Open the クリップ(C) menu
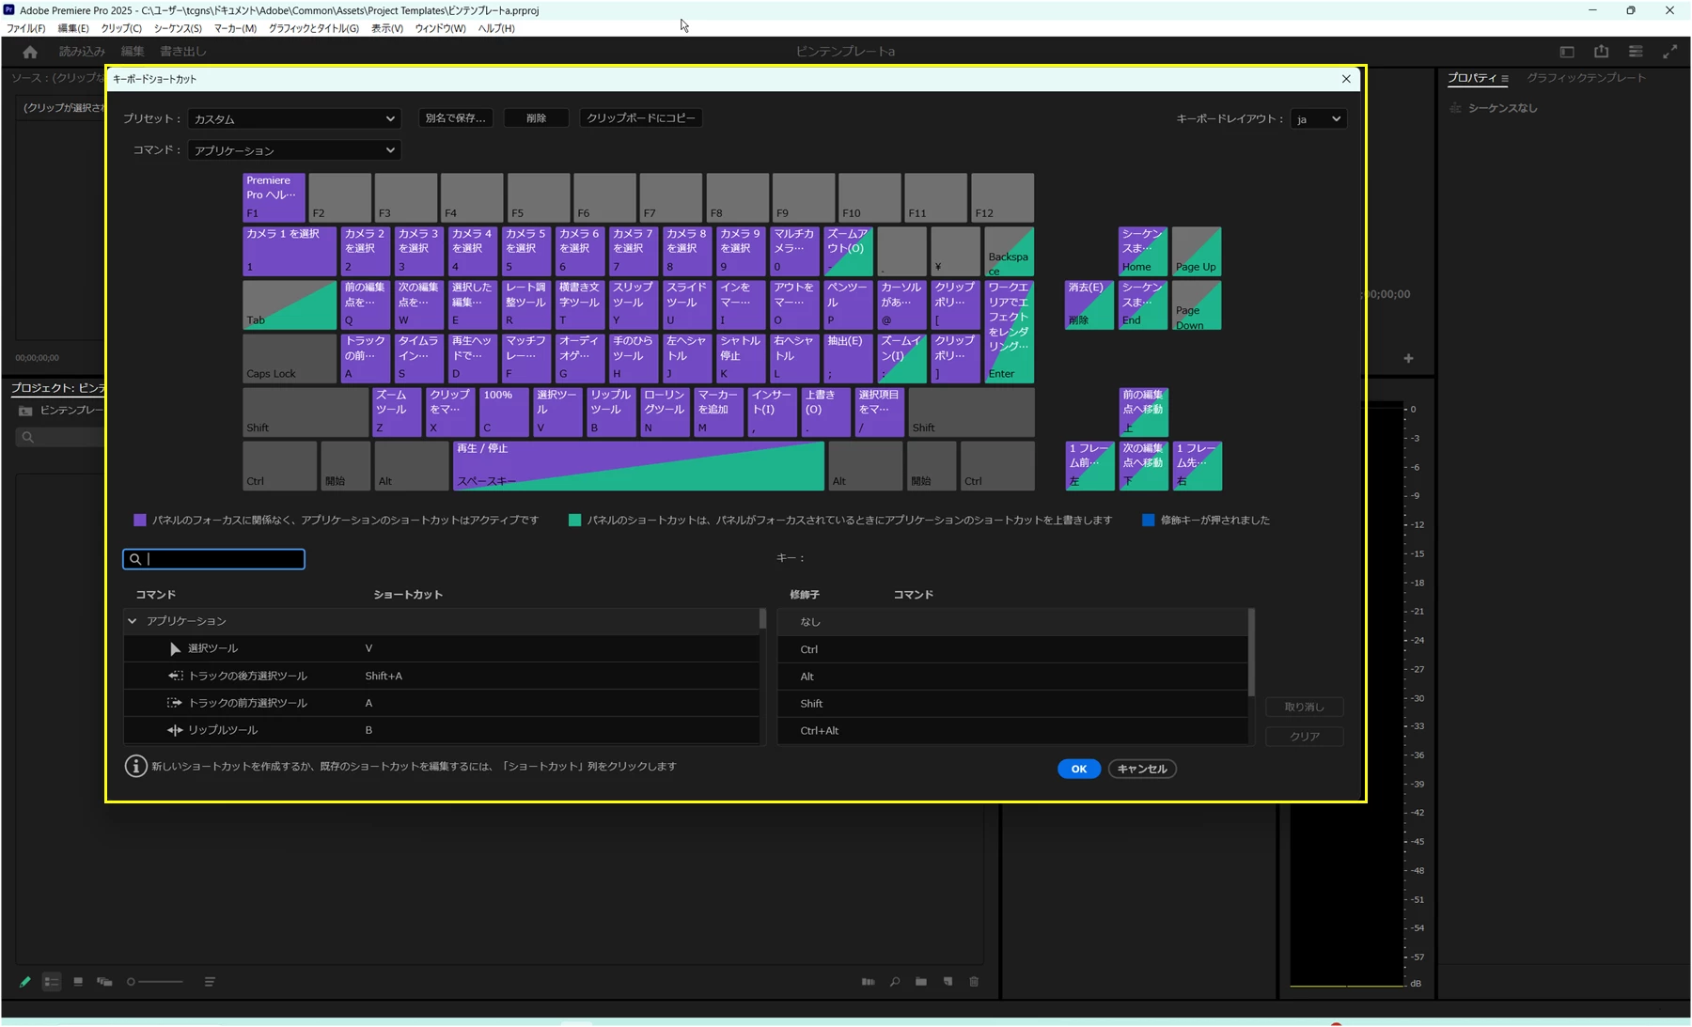The height and width of the screenshot is (1027, 1692). click(121, 28)
